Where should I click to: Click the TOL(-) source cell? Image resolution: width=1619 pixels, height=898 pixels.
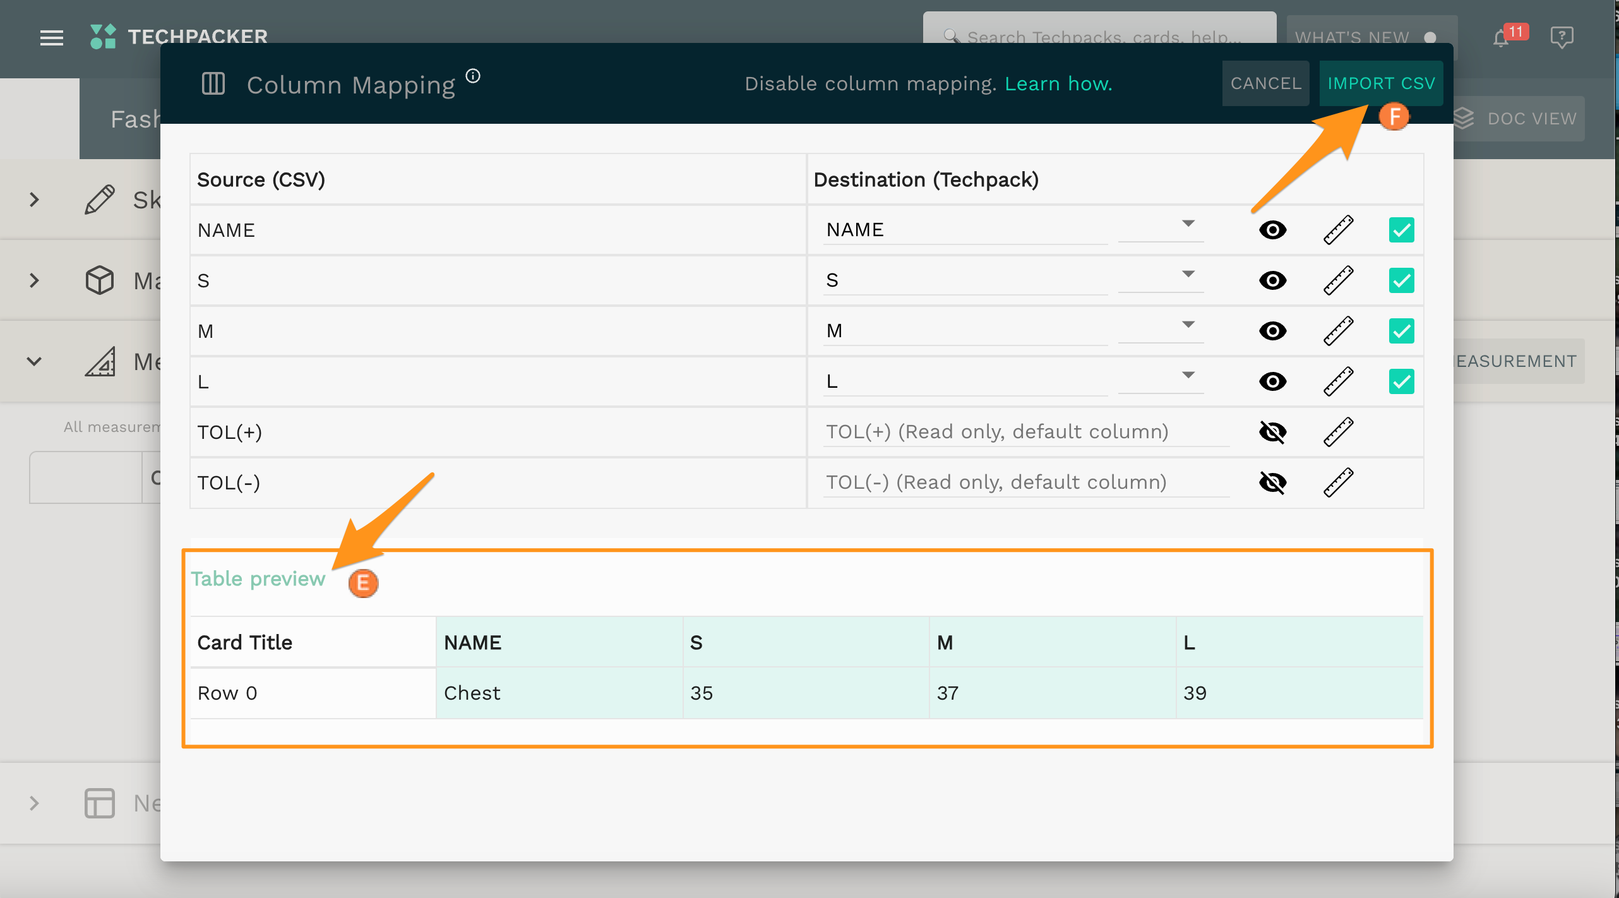pyautogui.click(x=498, y=482)
